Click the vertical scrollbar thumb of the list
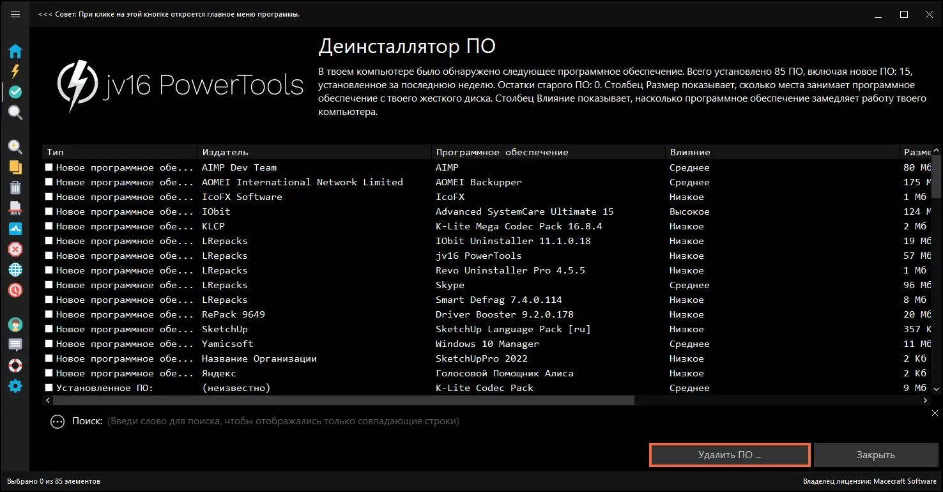943x492 pixels. click(936, 176)
